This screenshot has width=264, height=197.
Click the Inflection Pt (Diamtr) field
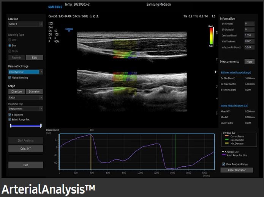click(x=249, y=47)
